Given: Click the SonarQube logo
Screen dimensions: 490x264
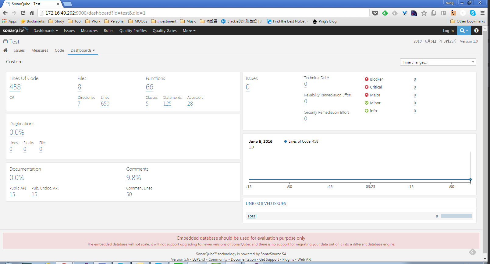Looking at the screenshot, I should [x=15, y=30].
